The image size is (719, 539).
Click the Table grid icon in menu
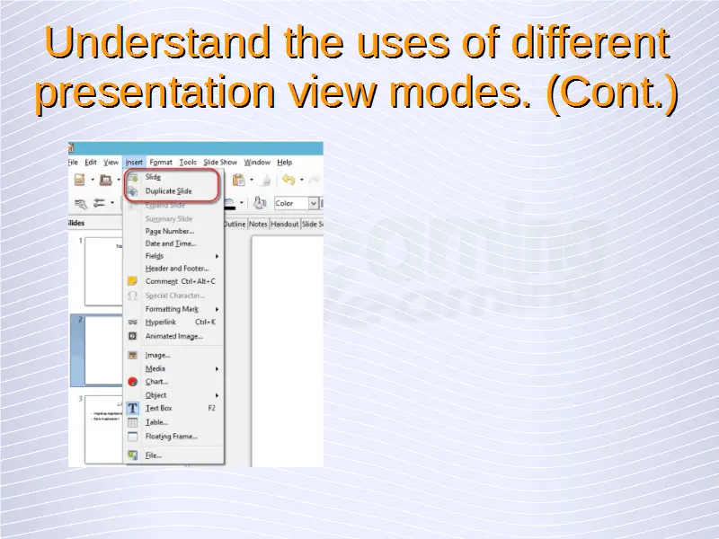[132, 422]
